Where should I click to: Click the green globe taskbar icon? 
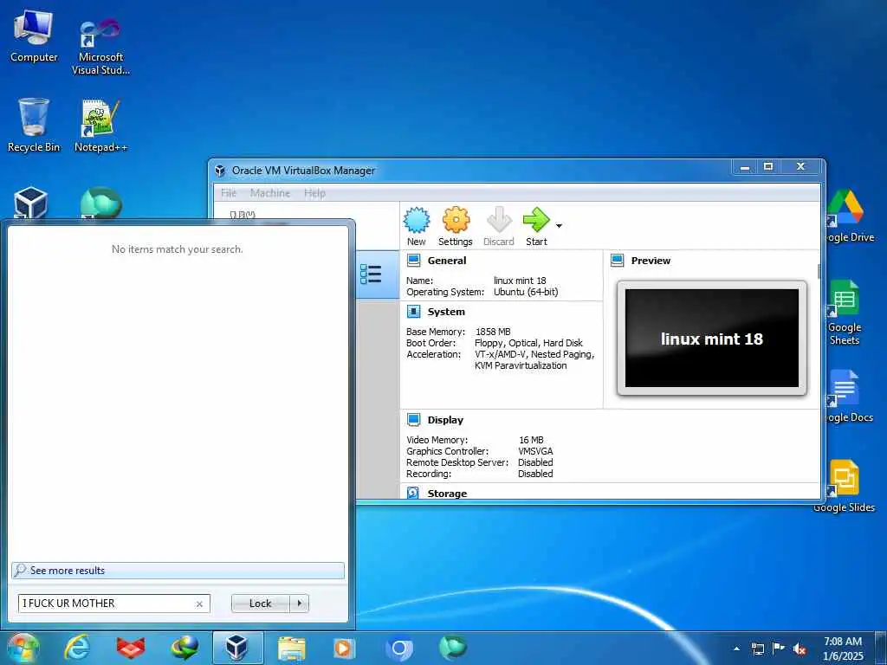[x=452, y=648]
